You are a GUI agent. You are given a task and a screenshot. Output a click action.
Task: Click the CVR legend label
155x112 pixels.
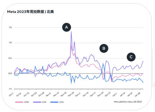[x=44, y=102]
